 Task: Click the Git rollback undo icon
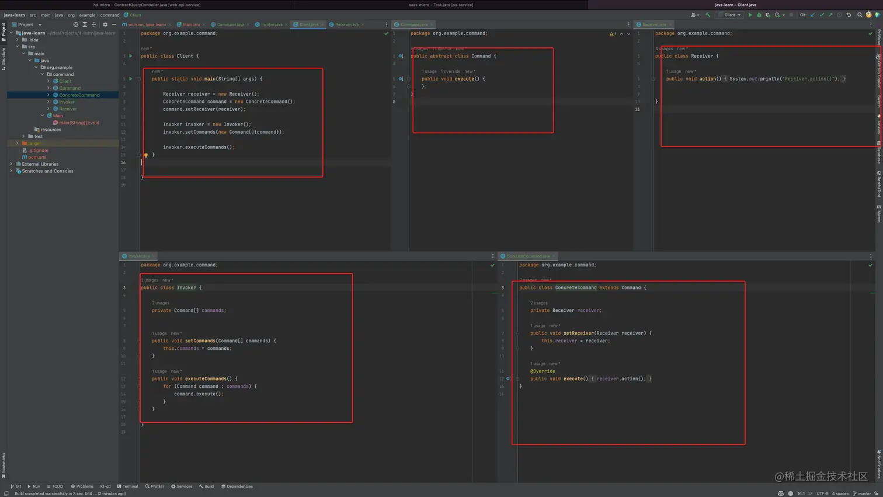click(x=849, y=15)
